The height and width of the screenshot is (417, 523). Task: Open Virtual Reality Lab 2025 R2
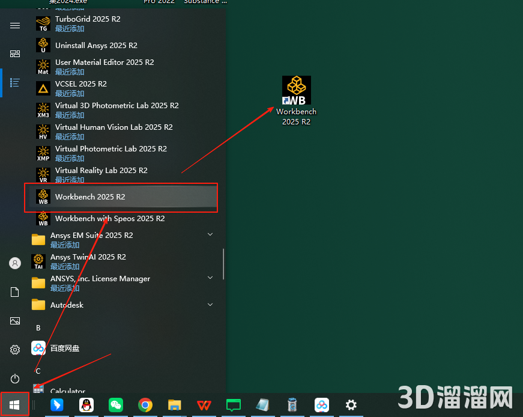(101, 171)
